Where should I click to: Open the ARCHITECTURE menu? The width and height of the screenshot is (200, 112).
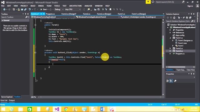coord(75,6)
